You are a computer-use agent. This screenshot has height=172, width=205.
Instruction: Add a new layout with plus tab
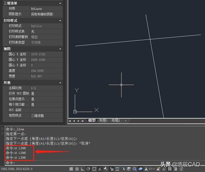pos(126,121)
